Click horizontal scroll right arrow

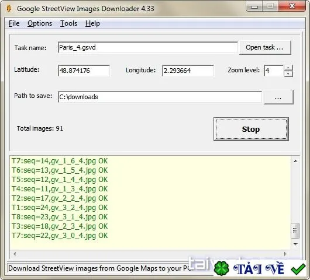pyautogui.click(x=285, y=254)
